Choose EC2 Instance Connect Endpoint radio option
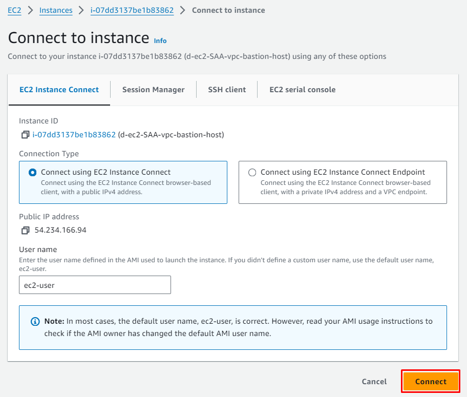Screen dimensions: 467x397 [x=252, y=173]
